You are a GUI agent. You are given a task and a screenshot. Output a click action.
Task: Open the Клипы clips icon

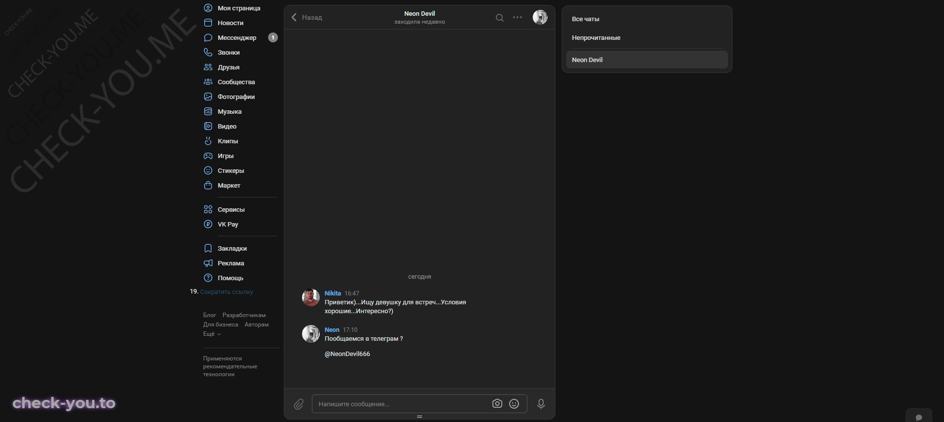click(208, 141)
